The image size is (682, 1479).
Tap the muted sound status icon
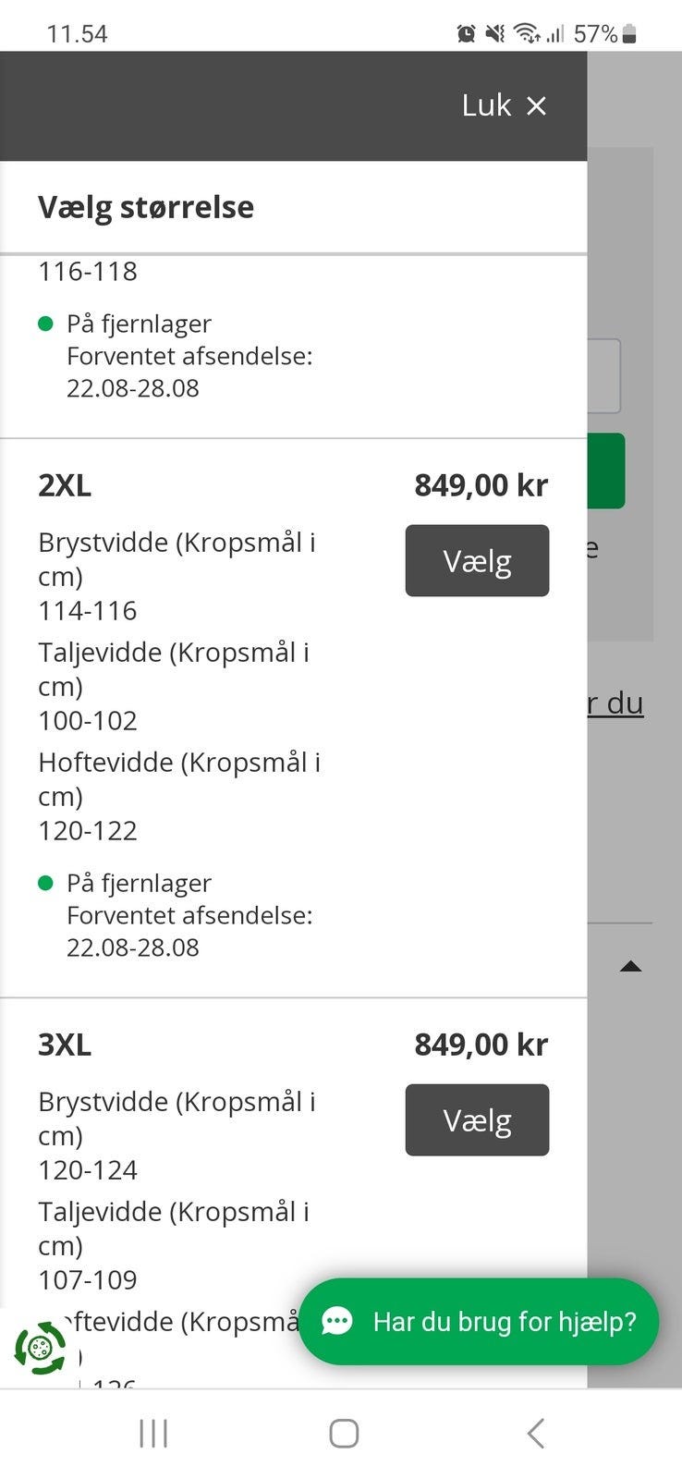pos(495,34)
